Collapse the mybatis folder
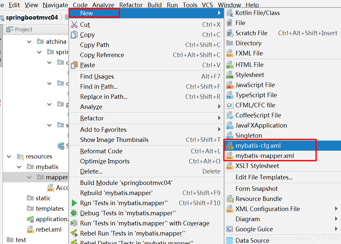Image resolution: width=341 pixels, height=244 pixels. (x=18, y=166)
